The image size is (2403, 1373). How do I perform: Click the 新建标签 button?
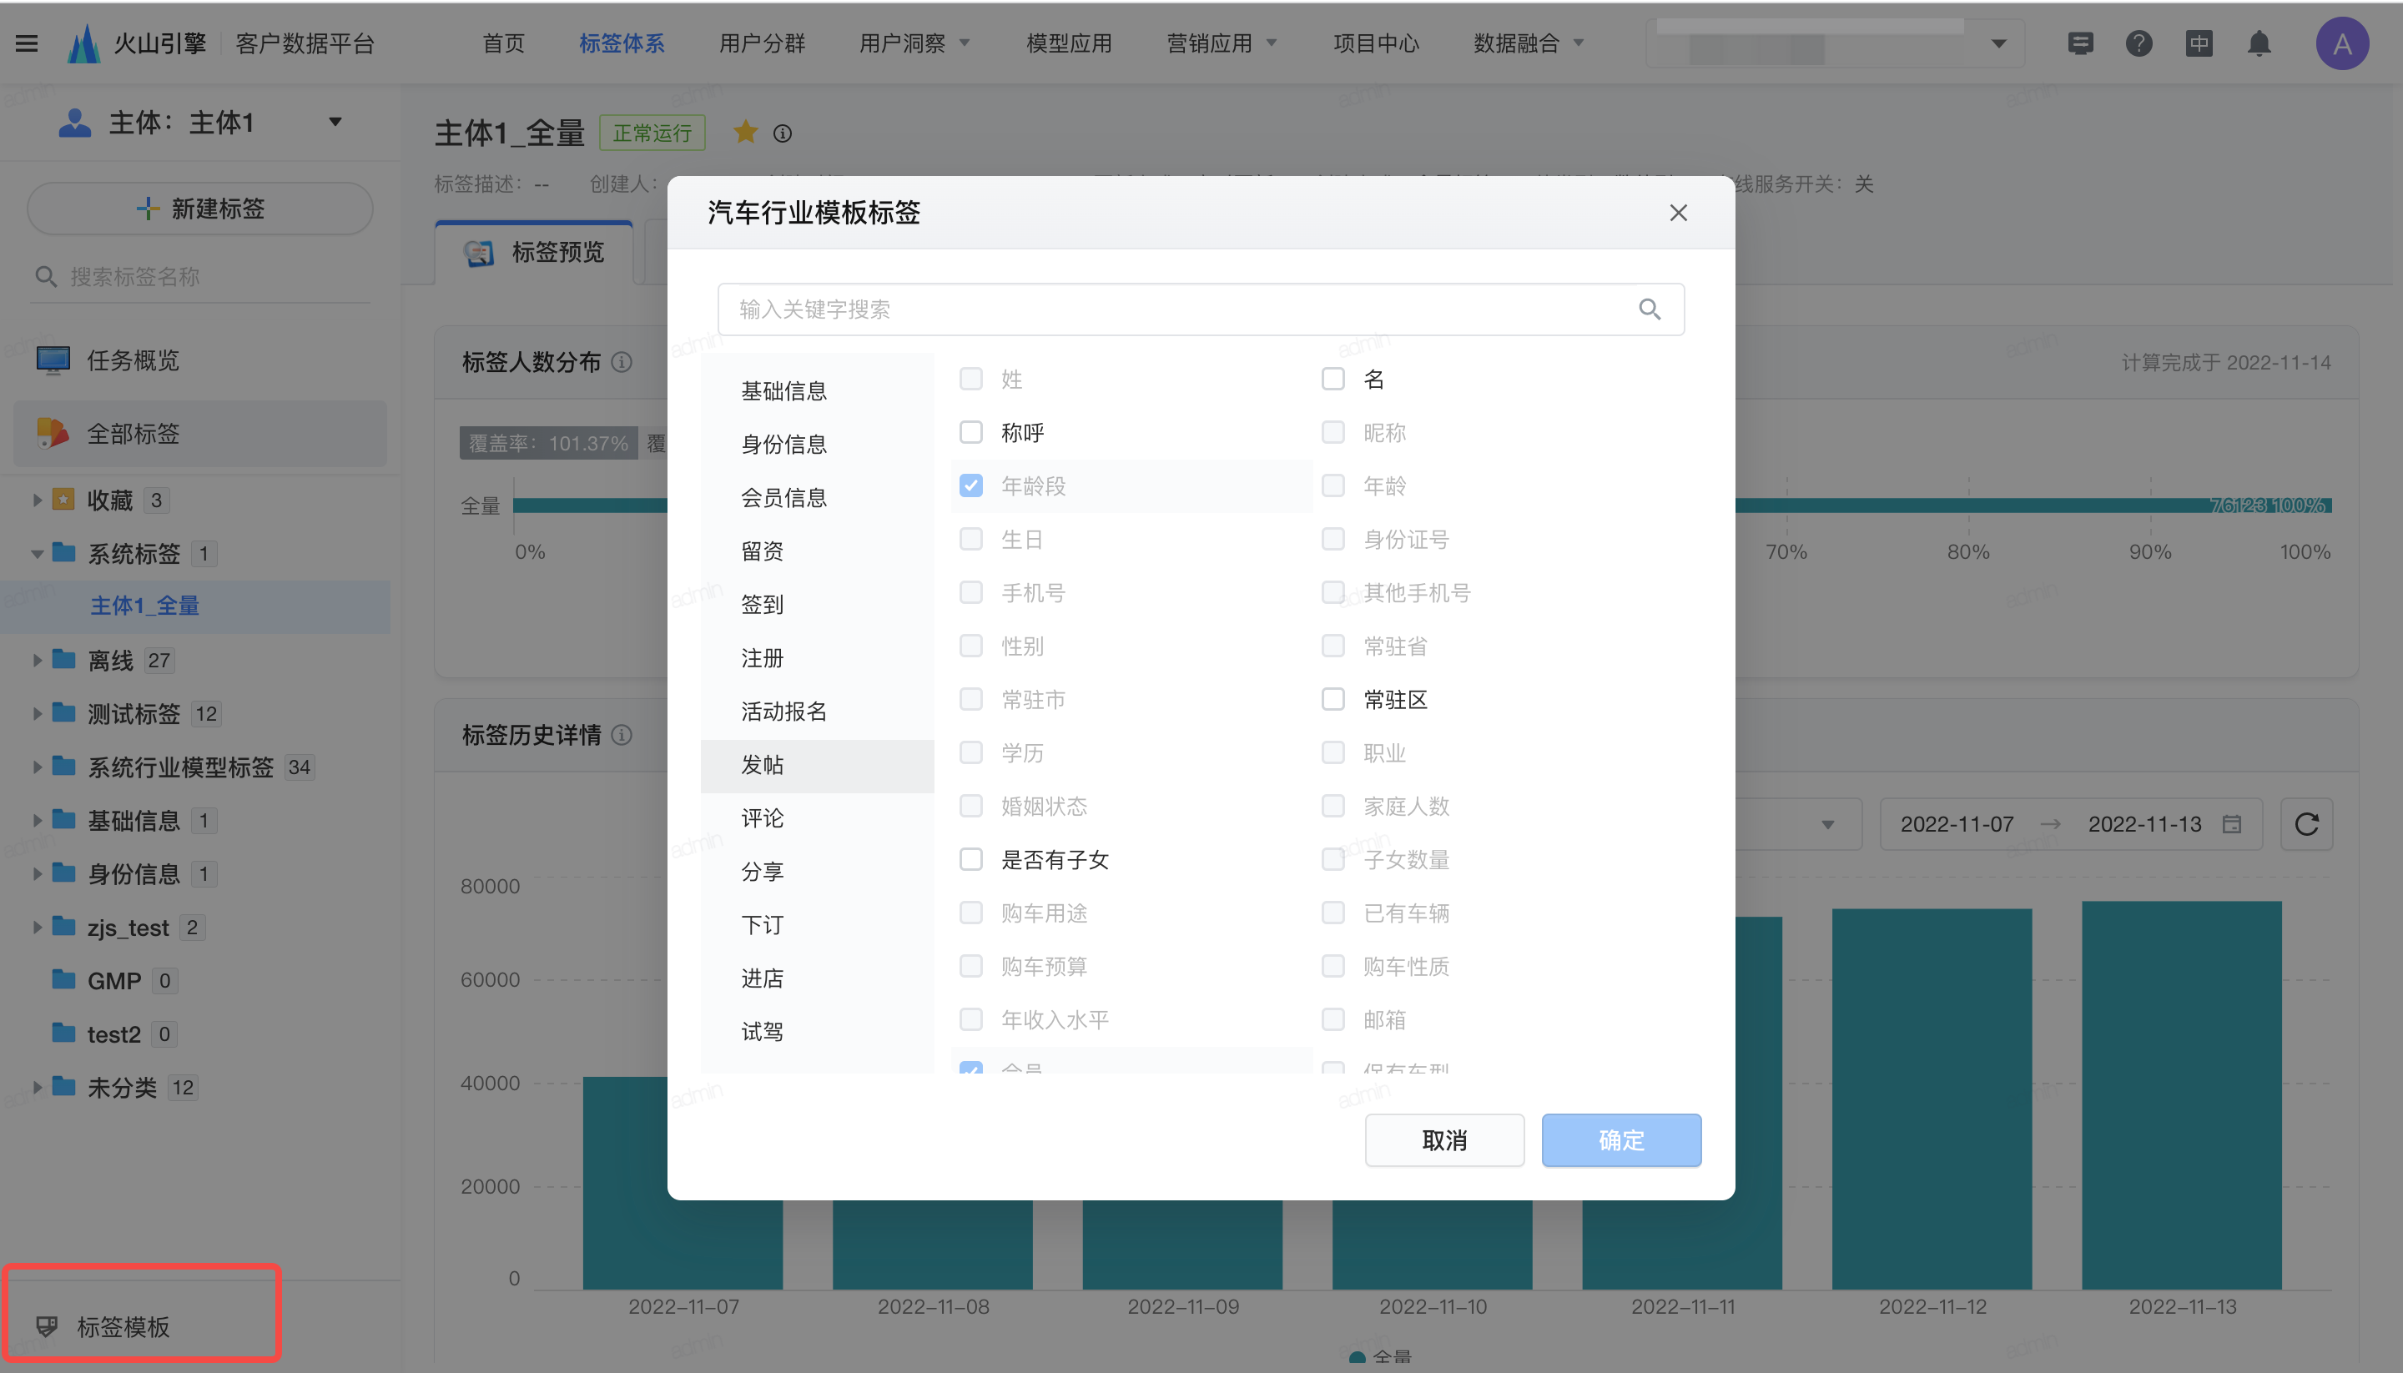pos(200,209)
